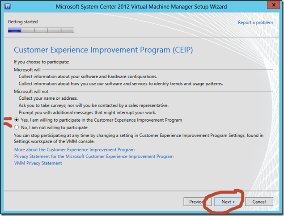The width and height of the screenshot is (284, 216).
Task: Click the Previous button
Action: point(197,202)
